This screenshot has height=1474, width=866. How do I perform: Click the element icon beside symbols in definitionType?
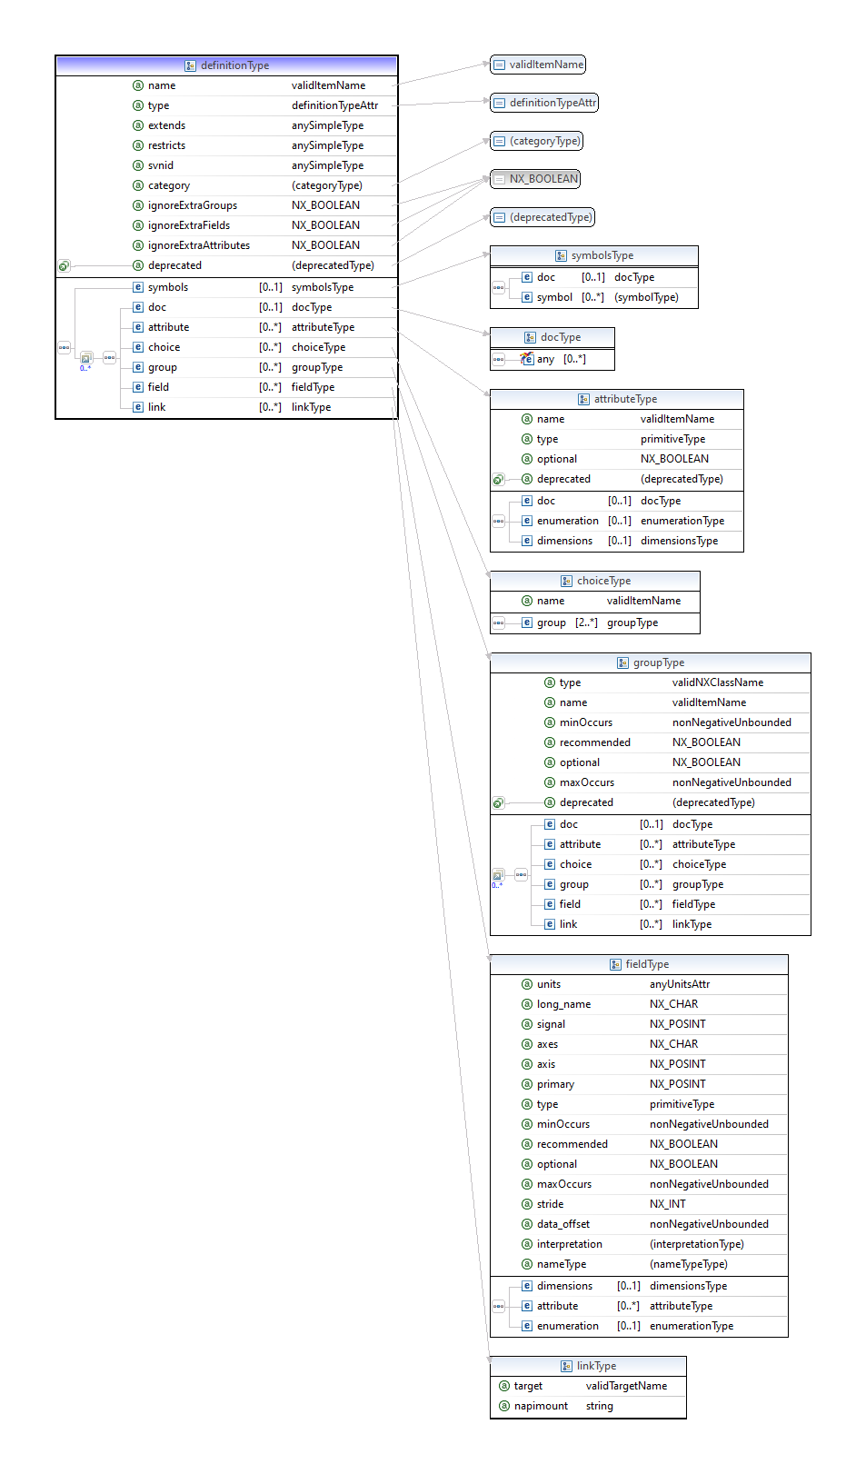[138, 287]
